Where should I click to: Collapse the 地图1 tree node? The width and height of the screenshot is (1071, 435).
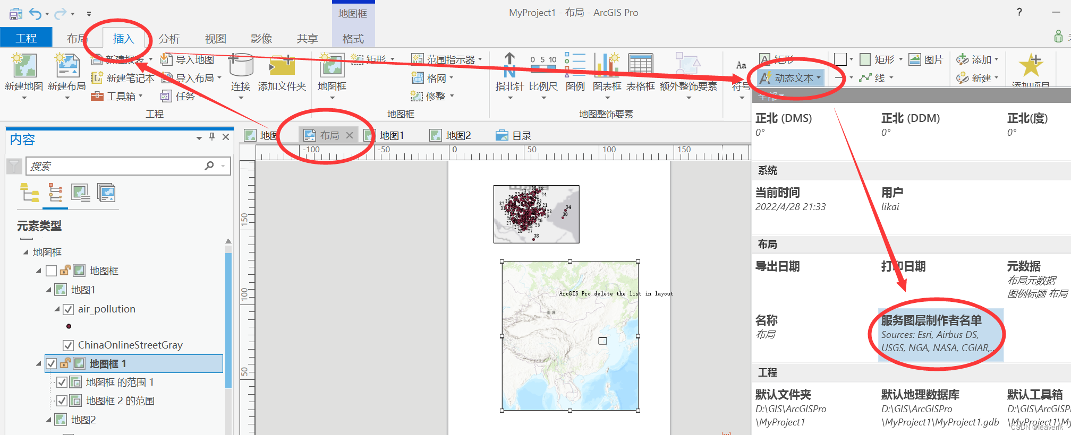(48, 290)
